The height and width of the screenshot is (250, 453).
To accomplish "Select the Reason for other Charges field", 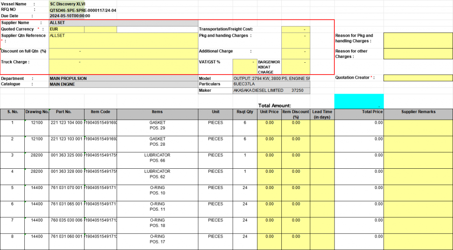I will (418, 53).
